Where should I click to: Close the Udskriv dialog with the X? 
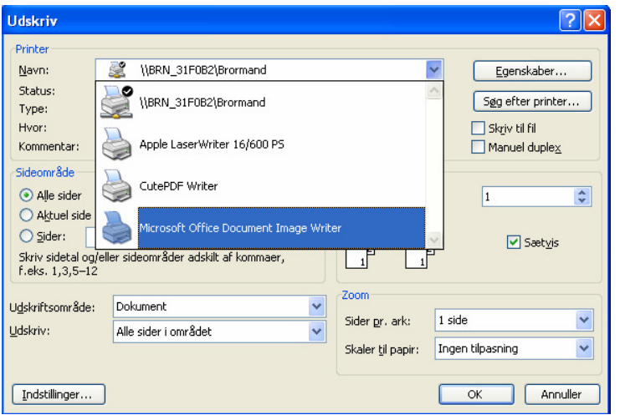594,20
